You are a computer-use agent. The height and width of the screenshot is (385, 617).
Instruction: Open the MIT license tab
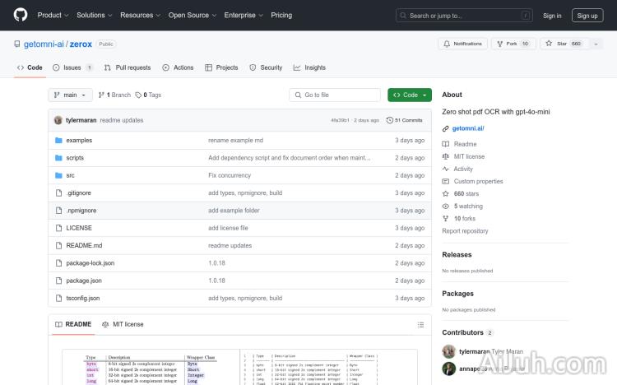pyautogui.click(x=123, y=324)
